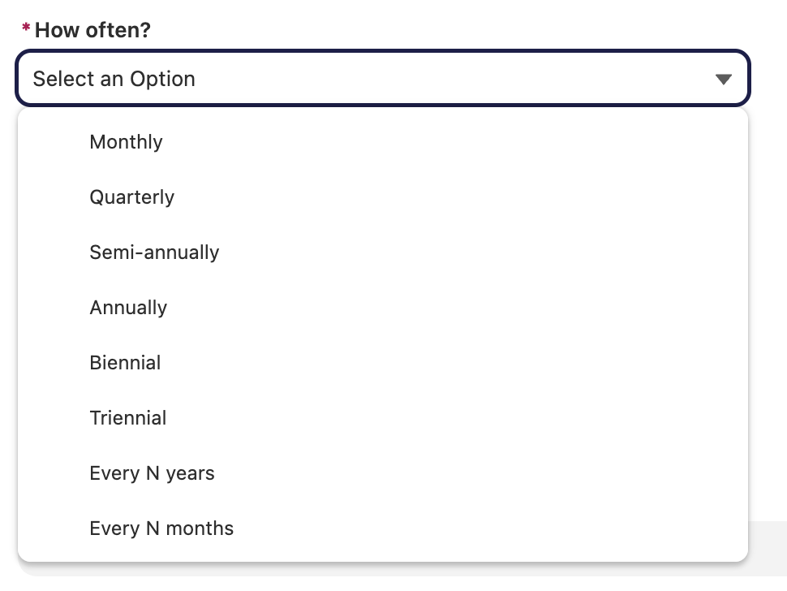Click the Select an Option field
This screenshot has height=591, width=787.
tap(382, 78)
